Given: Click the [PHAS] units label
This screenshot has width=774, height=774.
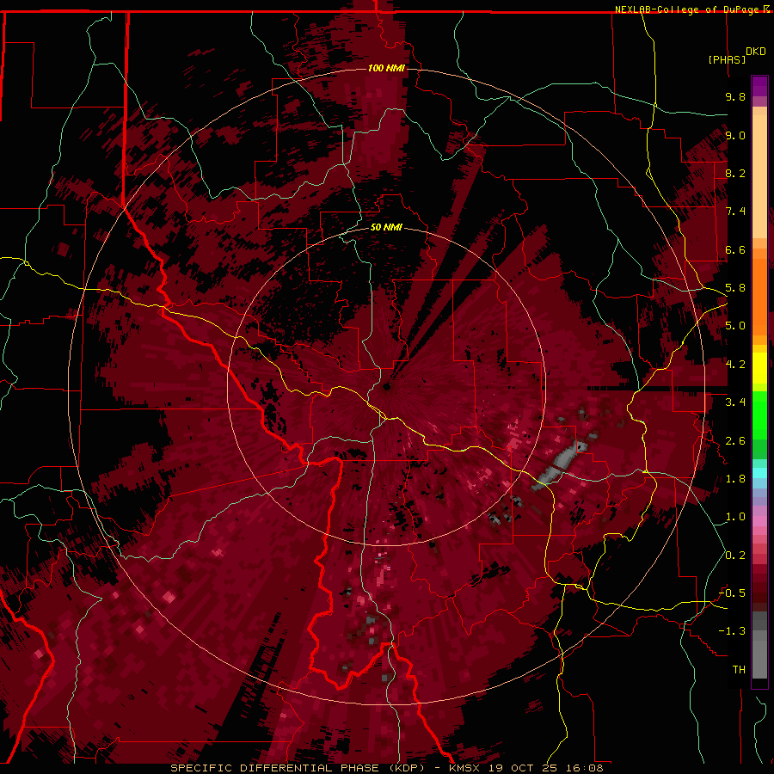Looking at the screenshot, I should [727, 59].
